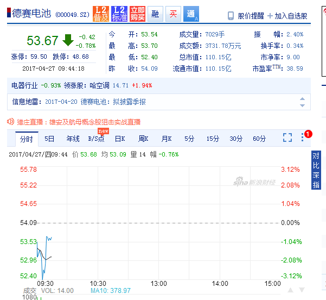Switch to the 周K chart tab
326x300 pixels.
tap(143, 139)
